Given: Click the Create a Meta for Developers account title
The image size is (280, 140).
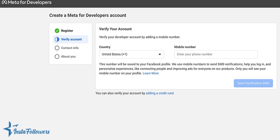Looking at the screenshot, I should coord(88,15).
